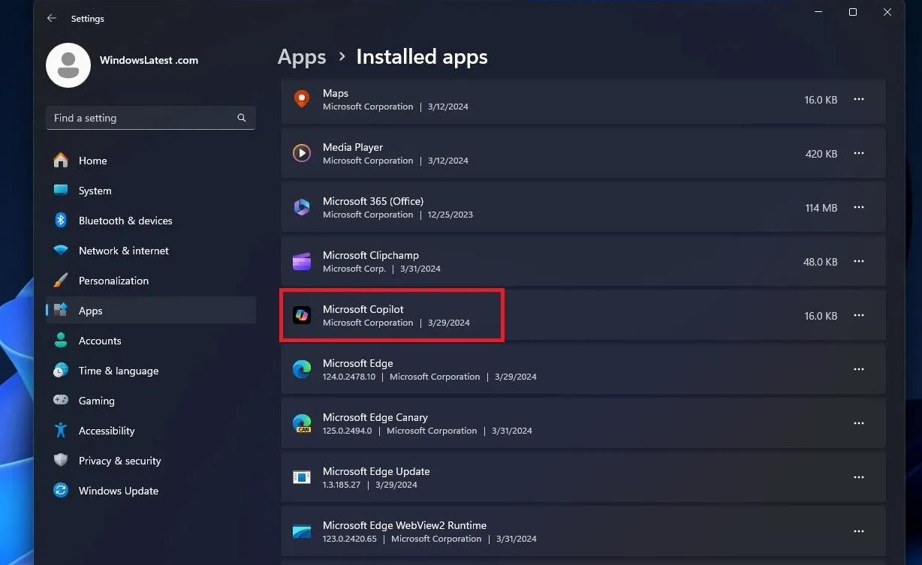This screenshot has height=565, width=922.
Task: Click the user profile avatar
Action: pyautogui.click(x=68, y=65)
